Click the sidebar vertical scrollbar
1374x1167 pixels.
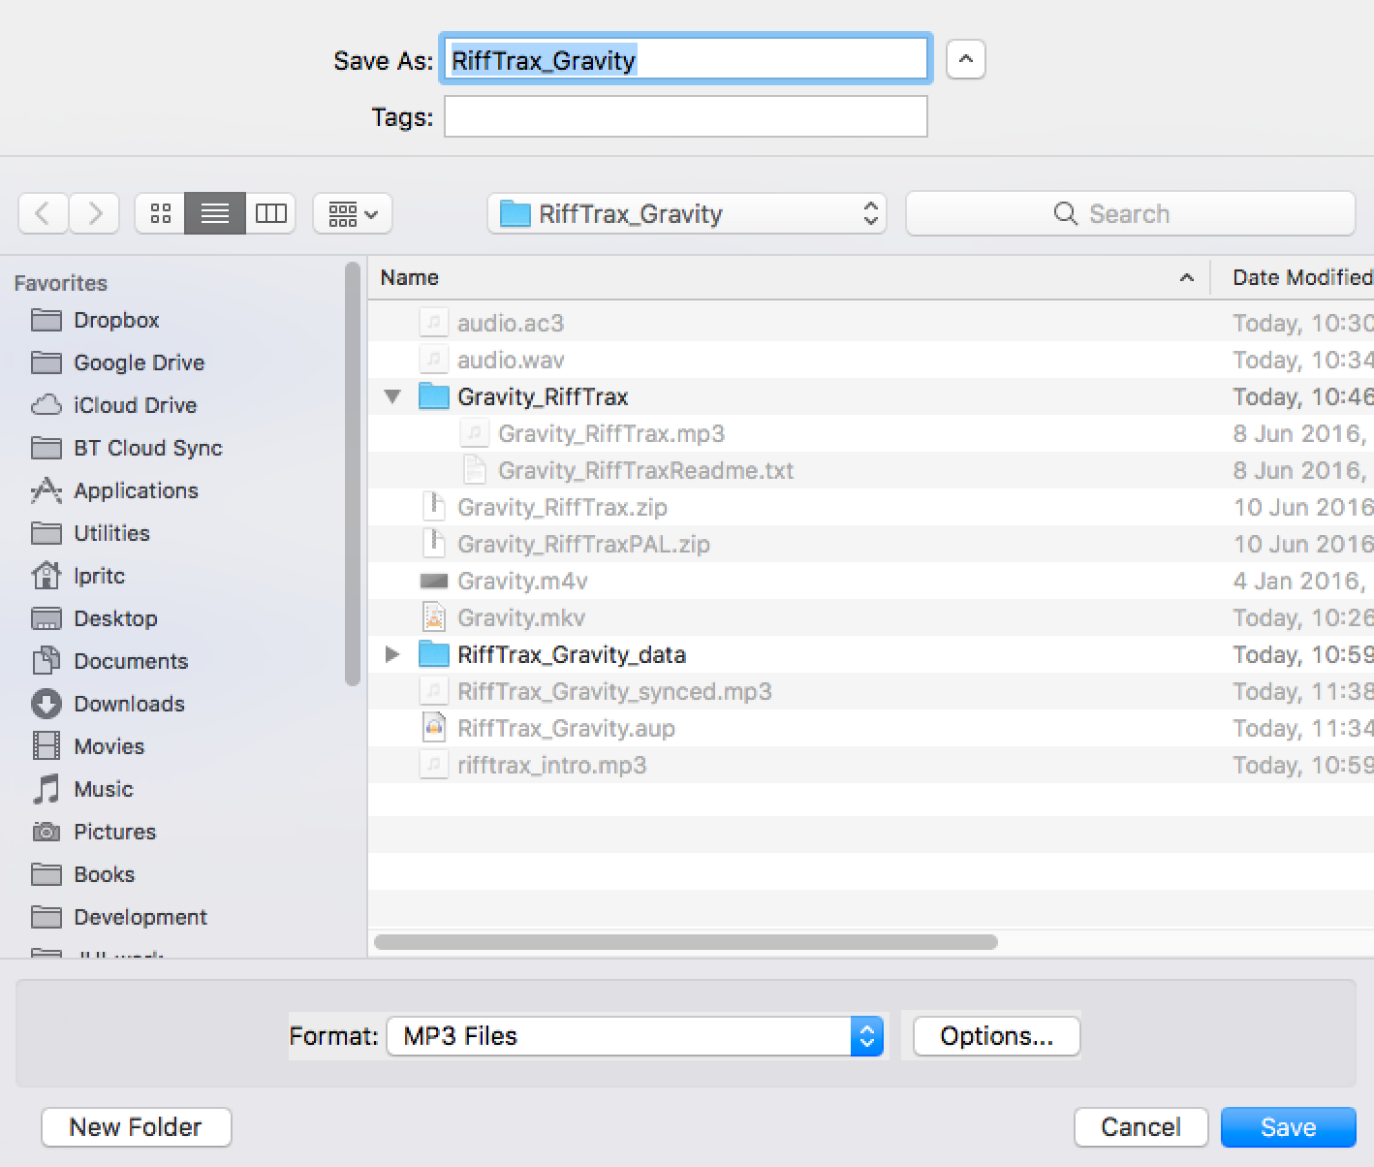(353, 475)
